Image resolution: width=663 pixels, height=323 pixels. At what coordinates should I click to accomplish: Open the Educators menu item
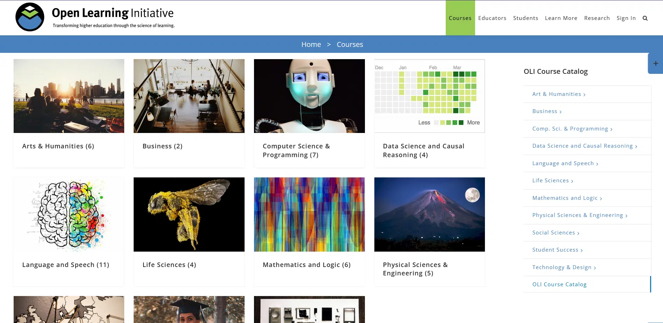[492, 18]
